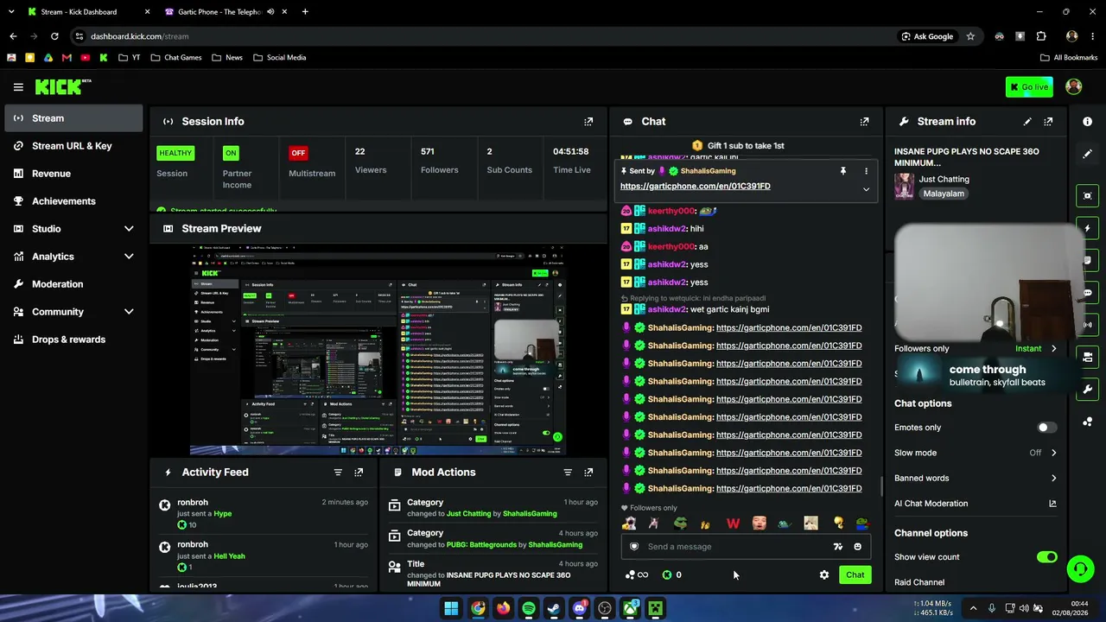The height and width of the screenshot is (622, 1106).
Task: Open chat settings gear icon
Action: (824, 575)
